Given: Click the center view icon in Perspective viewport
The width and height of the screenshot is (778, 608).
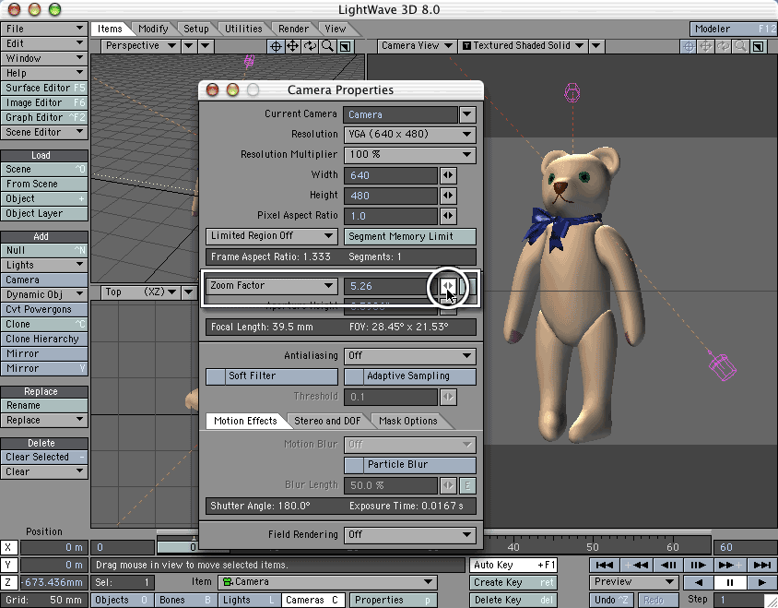Looking at the screenshot, I should coord(276,46).
